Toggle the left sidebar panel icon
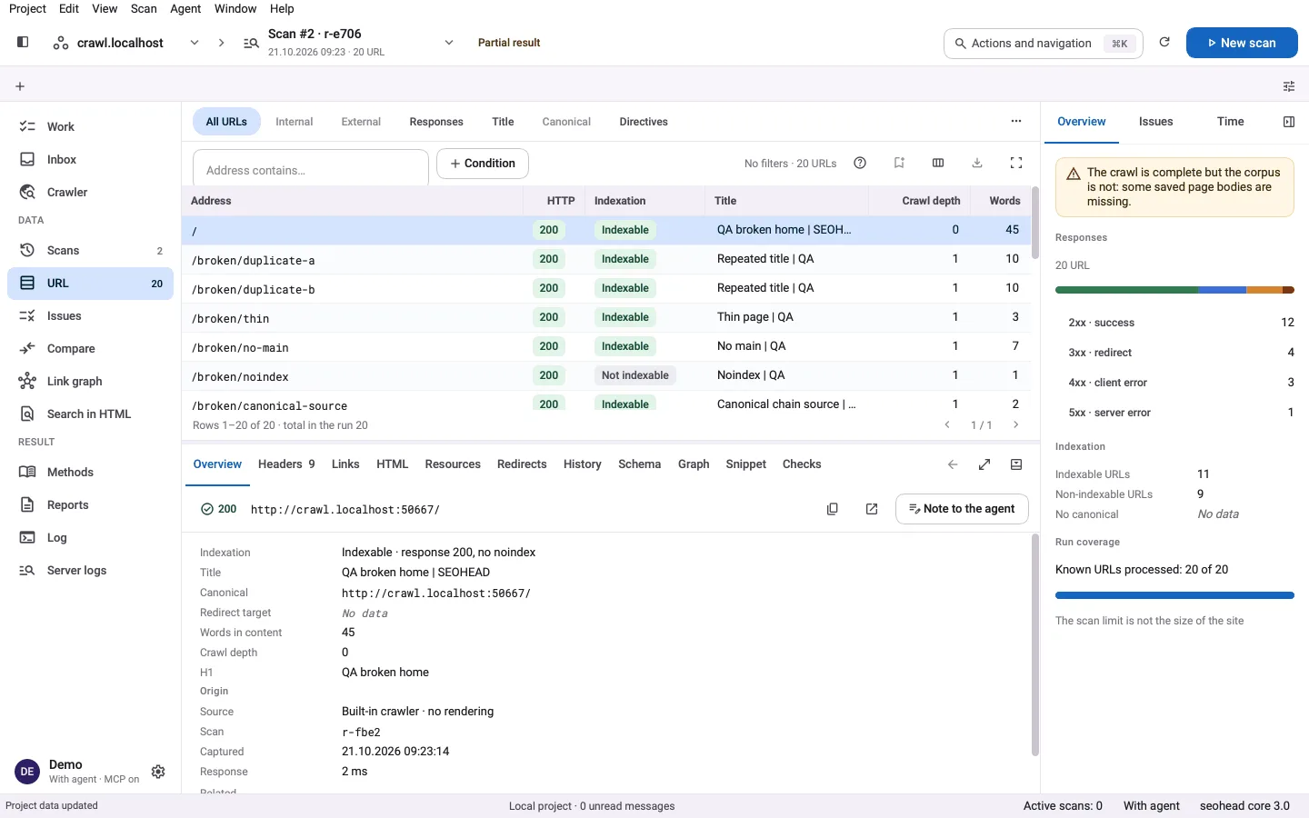 coord(23,42)
